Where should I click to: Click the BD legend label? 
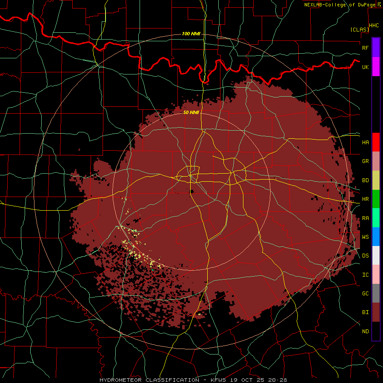(365, 180)
